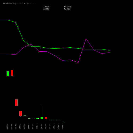Click the '27 May' date label

tap(20, 126)
